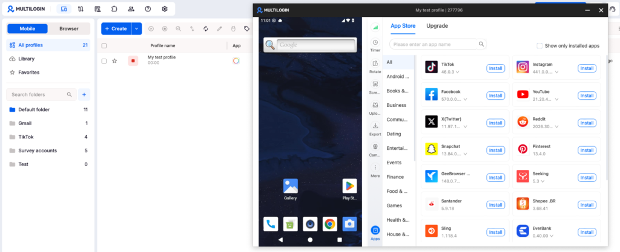Switch to Browser profiles toggle
Viewport: 620px width, 252px height.
tap(69, 28)
